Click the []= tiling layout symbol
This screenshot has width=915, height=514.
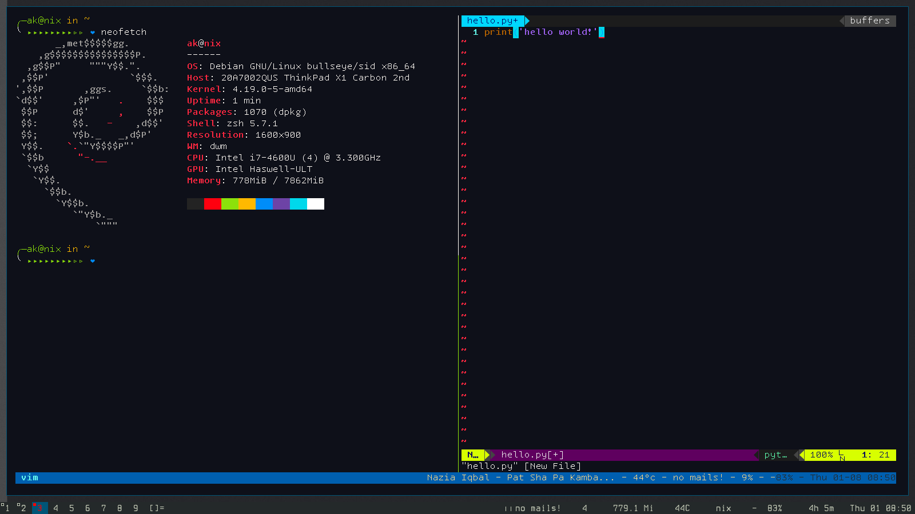(157, 508)
